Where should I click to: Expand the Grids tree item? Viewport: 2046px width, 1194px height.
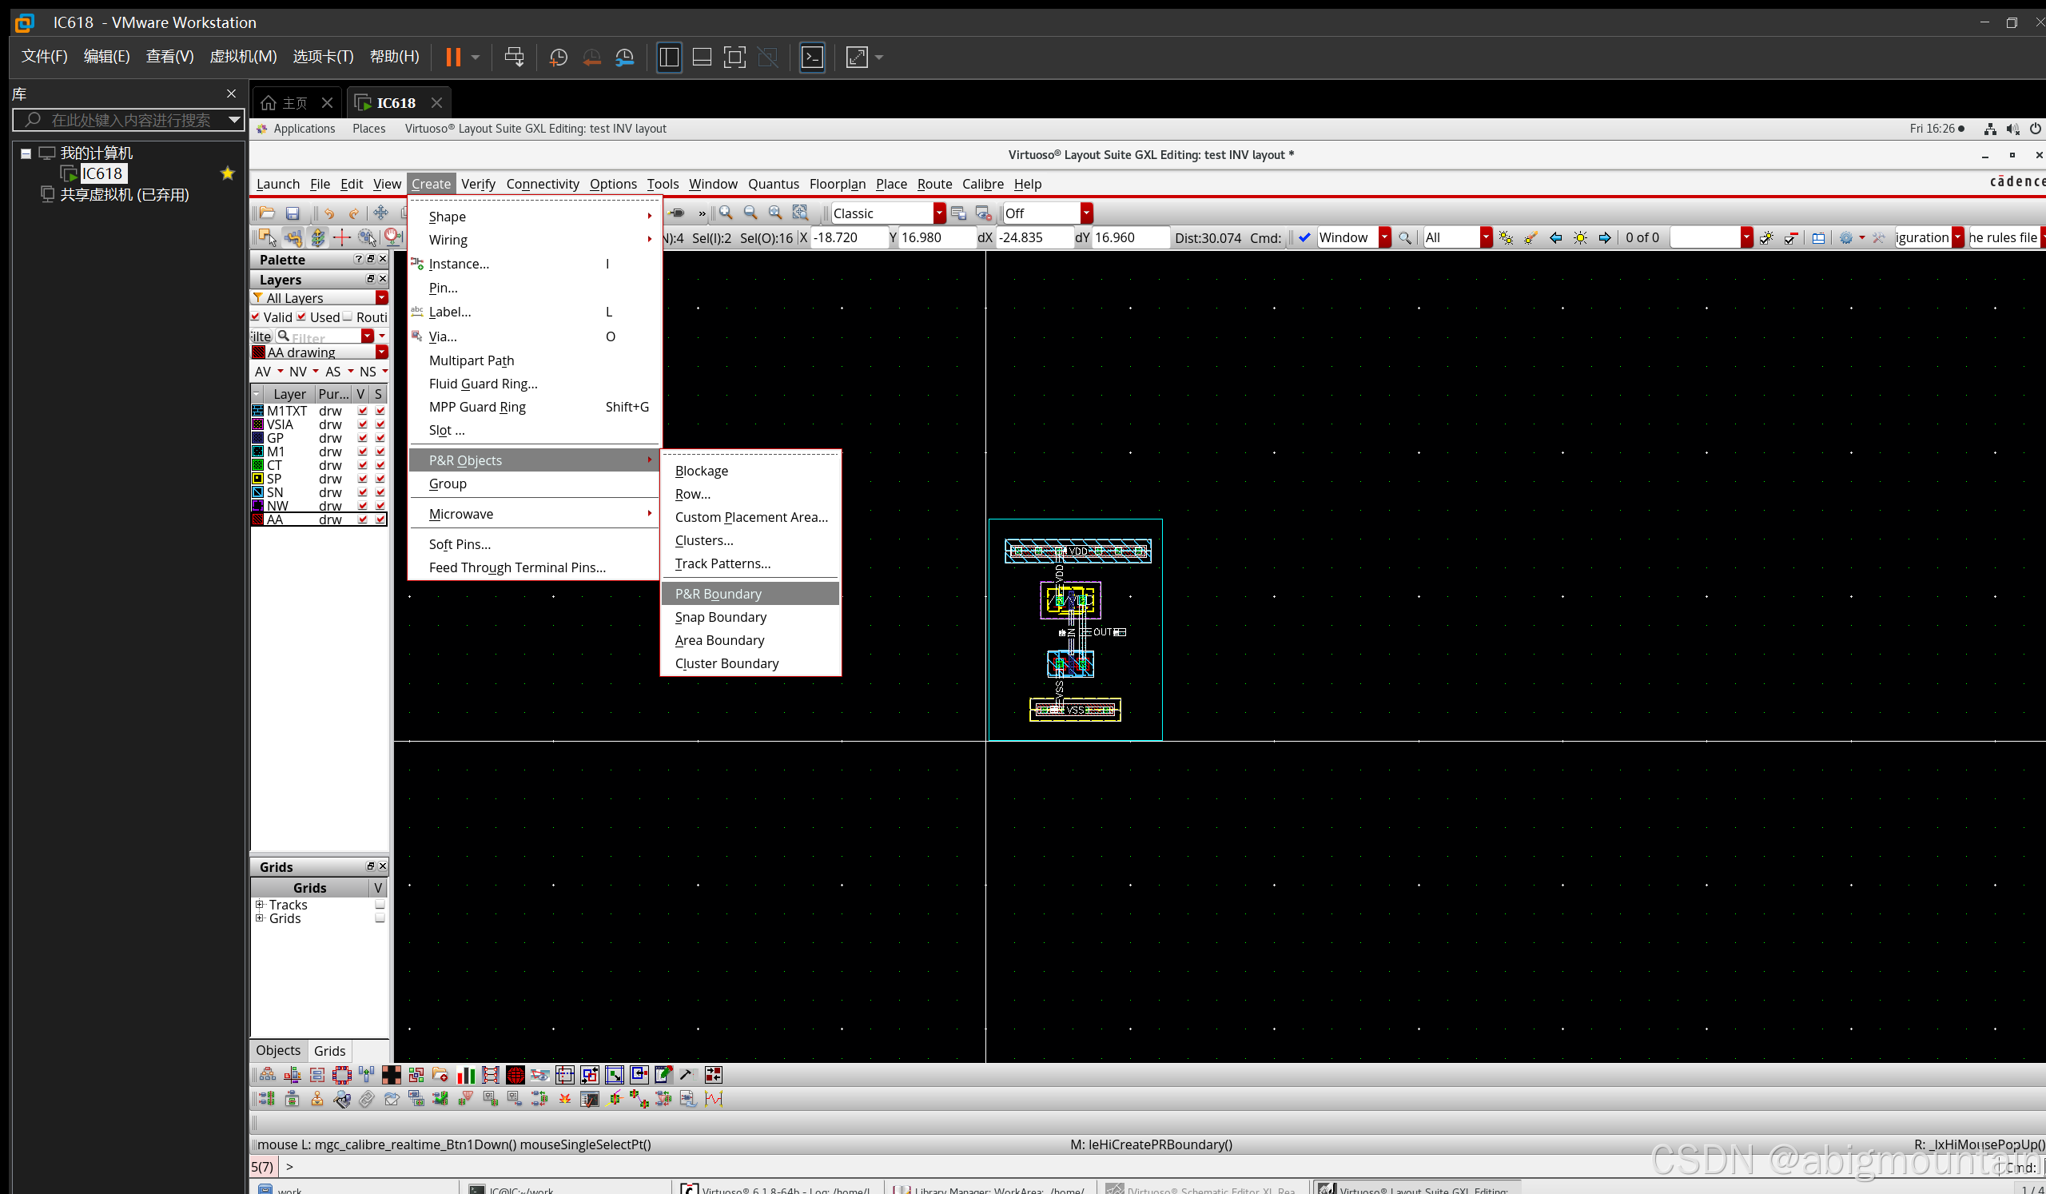pyautogui.click(x=260, y=918)
